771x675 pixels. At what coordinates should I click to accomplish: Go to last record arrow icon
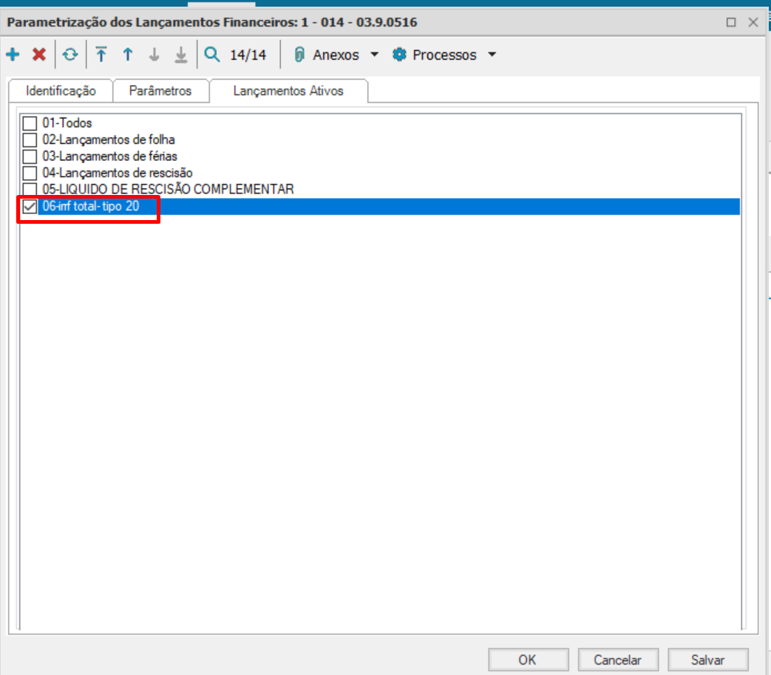pyautogui.click(x=181, y=55)
